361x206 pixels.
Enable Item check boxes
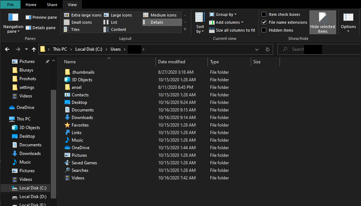point(264,14)
